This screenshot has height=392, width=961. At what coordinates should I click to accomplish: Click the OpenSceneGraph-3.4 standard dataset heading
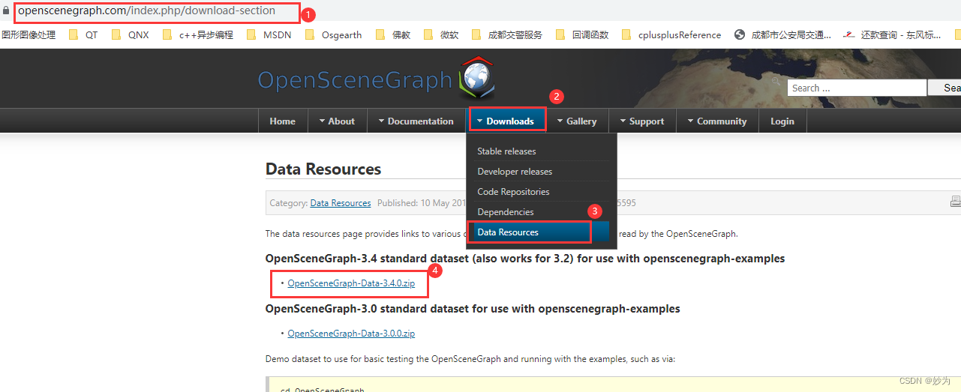click(x=525, y=259)
